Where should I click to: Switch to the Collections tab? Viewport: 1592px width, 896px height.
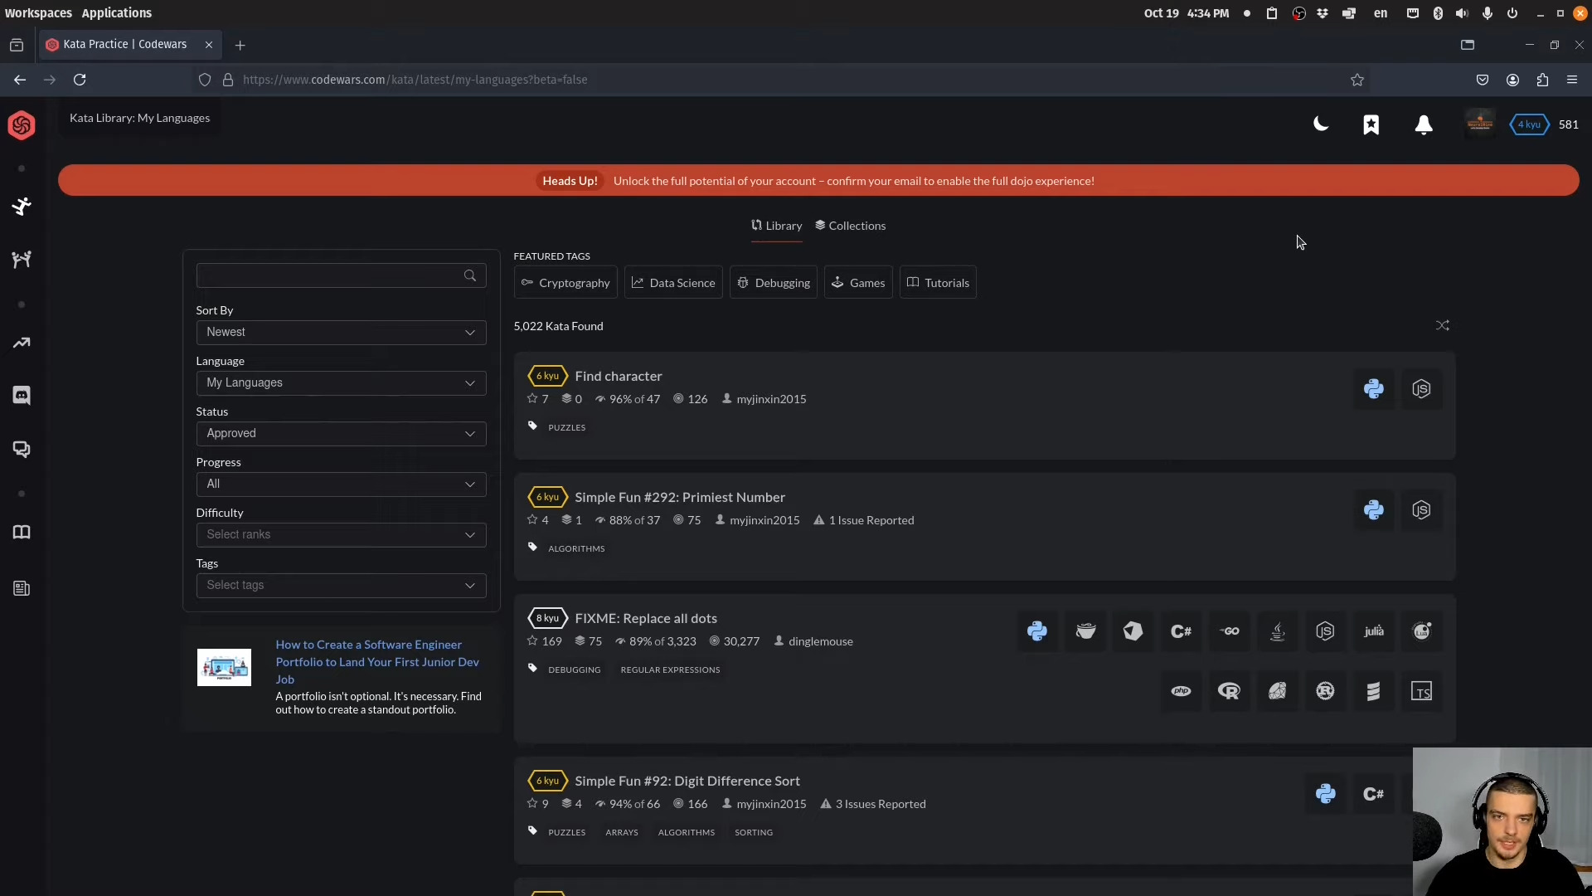click(851, 226)
